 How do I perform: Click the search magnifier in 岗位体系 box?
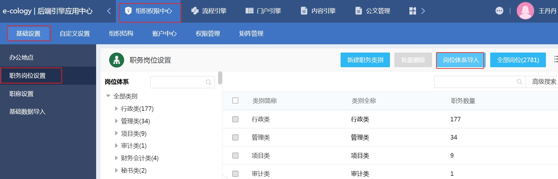[208, 82]
